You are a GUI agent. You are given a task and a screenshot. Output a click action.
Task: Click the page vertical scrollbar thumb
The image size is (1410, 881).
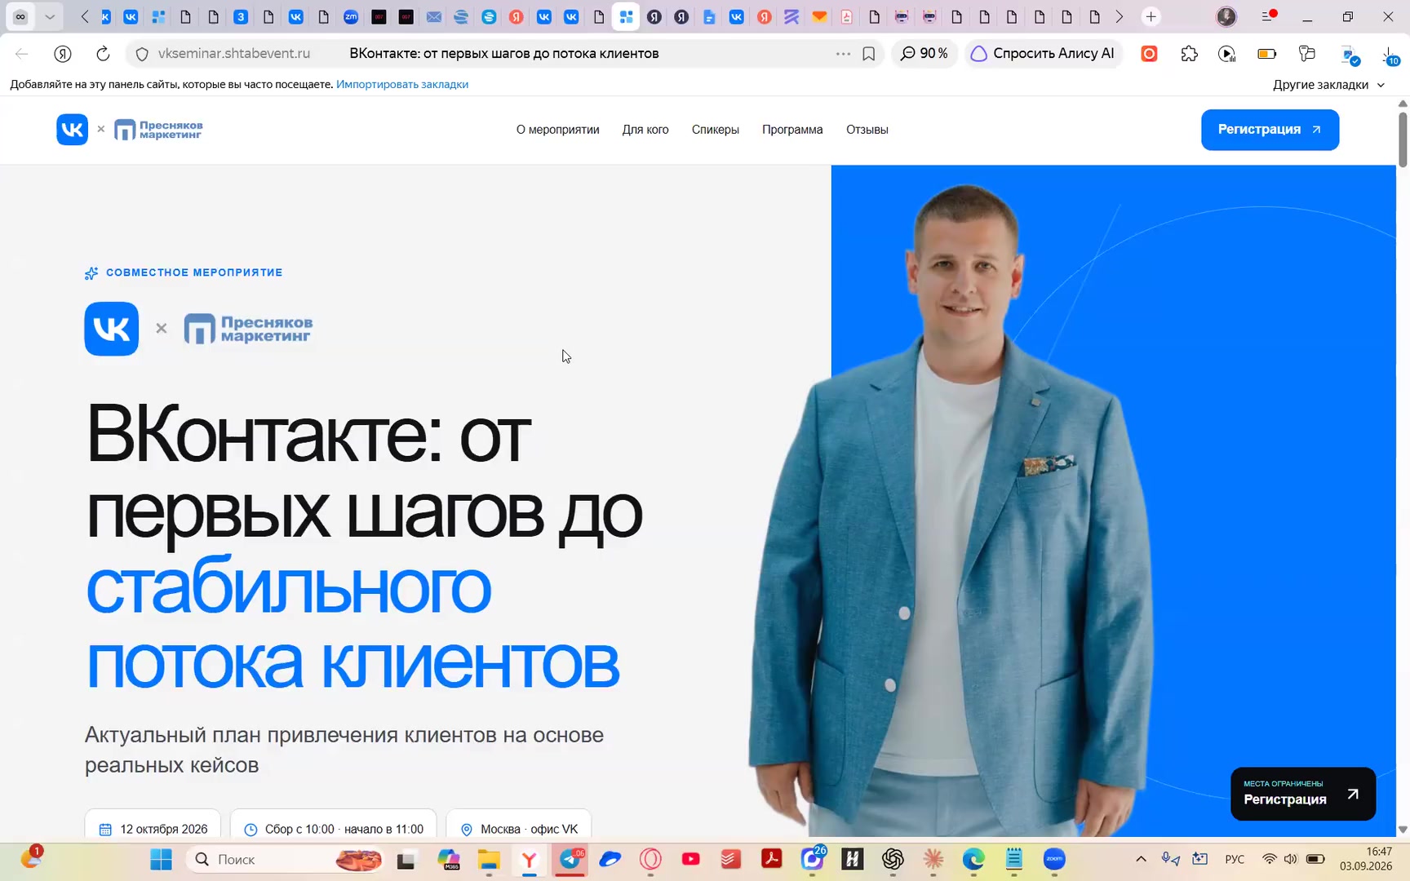pyautogui.click(x=1403, y=139)
